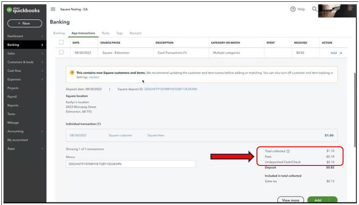Open Payroll in the sidebar
359x205 pixels.
point(12,97)
